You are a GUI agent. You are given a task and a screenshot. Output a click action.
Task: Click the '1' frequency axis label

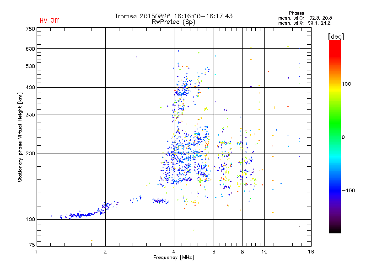(37, 252)
